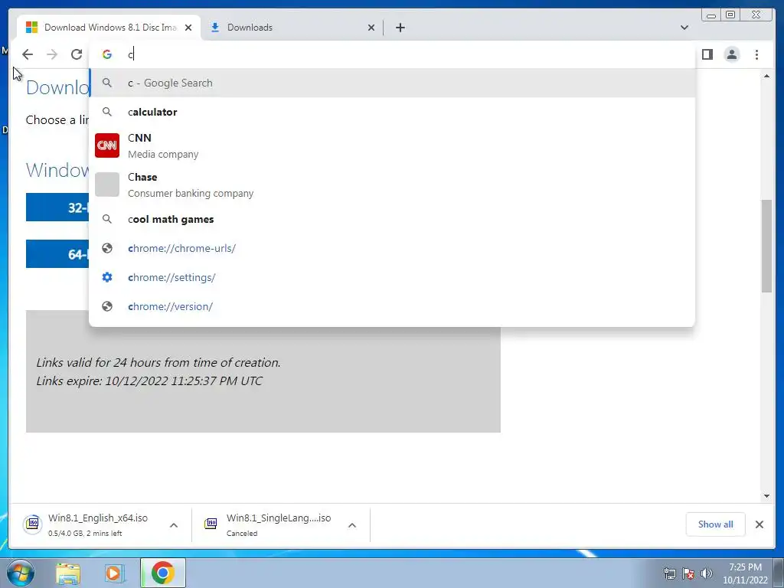Image resolution: width=784 pixels, height=588 pixels.
Task: Open the side panel icon
Action: click(707, 54)
